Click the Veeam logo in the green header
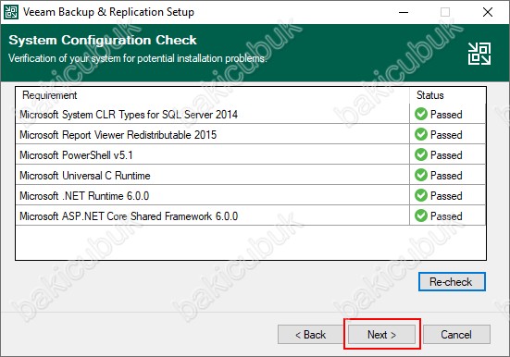This screenshot has width=510, height=357. (x=479, y=54)
